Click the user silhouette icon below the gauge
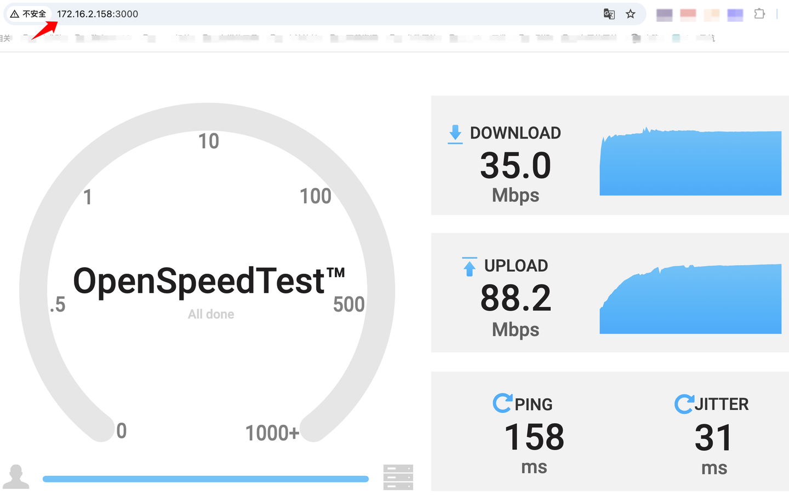This screenshot has height=502, width=789. [x=16, y=477]
